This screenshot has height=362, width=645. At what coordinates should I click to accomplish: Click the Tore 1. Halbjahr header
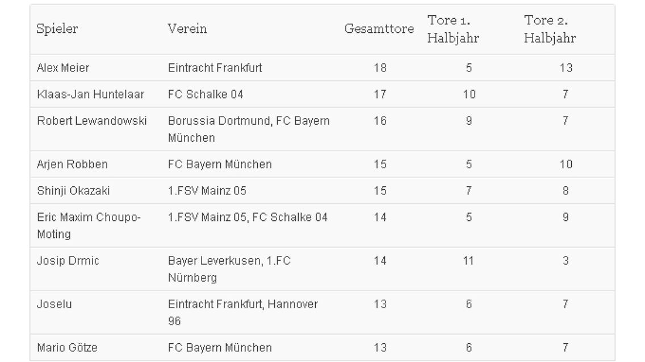tap(453, 29)
